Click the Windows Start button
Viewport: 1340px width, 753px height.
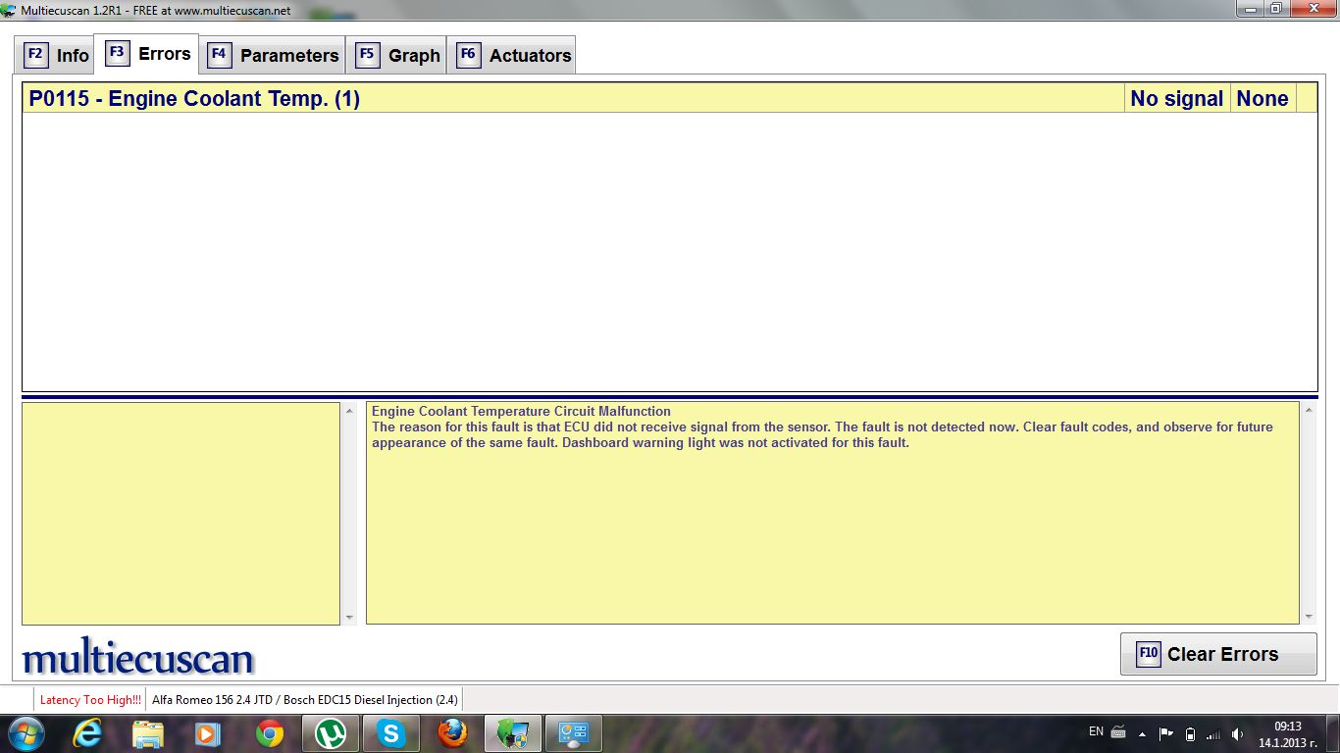tap(26, 733)
